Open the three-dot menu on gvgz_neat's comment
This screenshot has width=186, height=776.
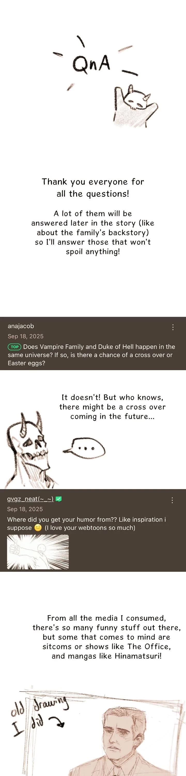[172, 500]
